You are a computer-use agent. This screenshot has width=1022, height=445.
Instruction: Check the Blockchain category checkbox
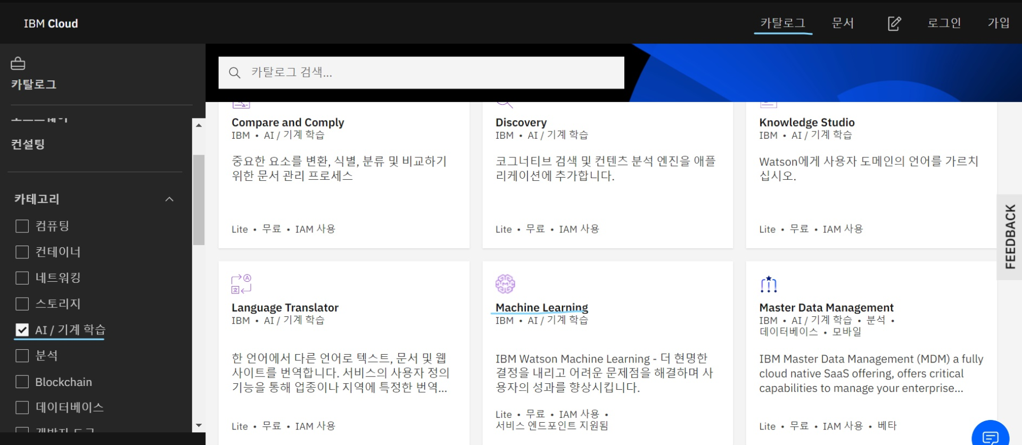coord(22,382)
